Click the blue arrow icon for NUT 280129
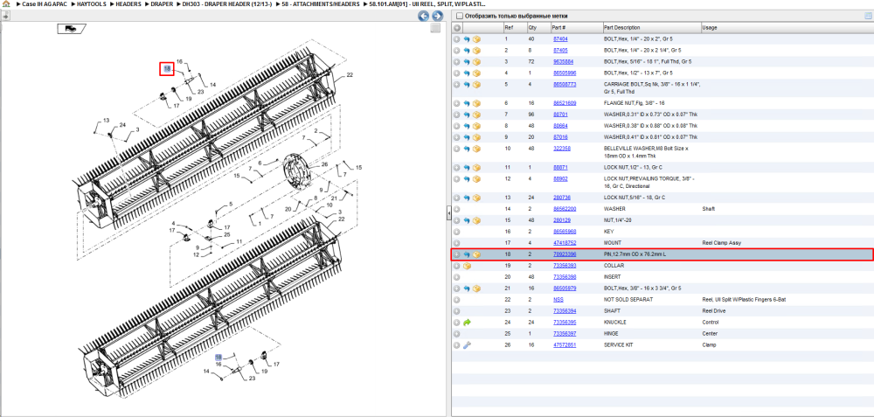 click(x=467, y=221)
